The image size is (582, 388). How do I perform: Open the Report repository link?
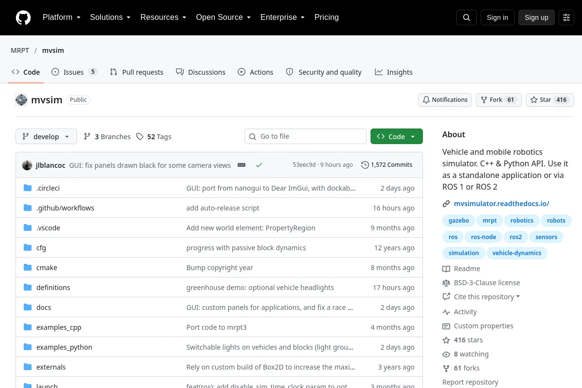(470, 382)
